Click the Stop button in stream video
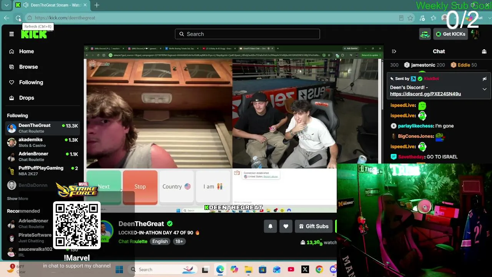This screenshot has height=277, width=492. [140, 187]
